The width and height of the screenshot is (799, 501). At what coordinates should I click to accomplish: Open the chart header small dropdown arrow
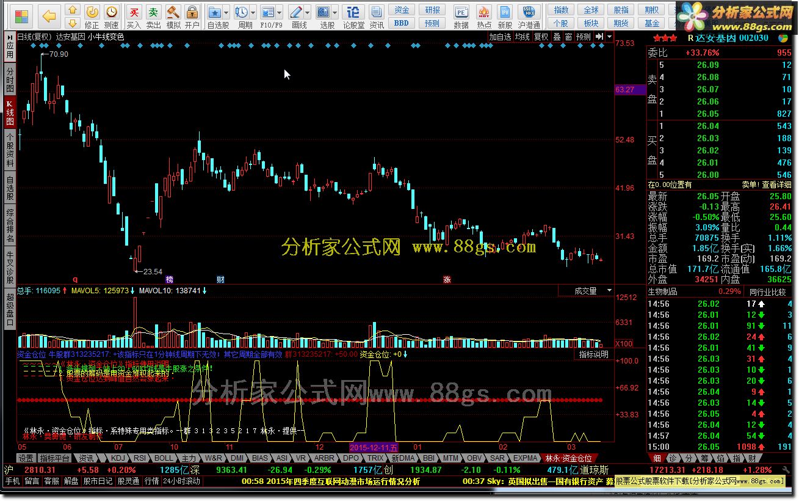609,37
